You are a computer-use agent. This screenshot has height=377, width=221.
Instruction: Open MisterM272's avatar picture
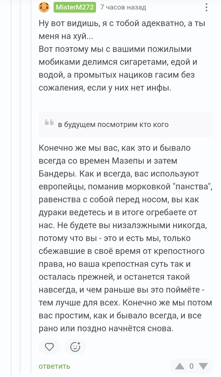(x=44, y=8)
